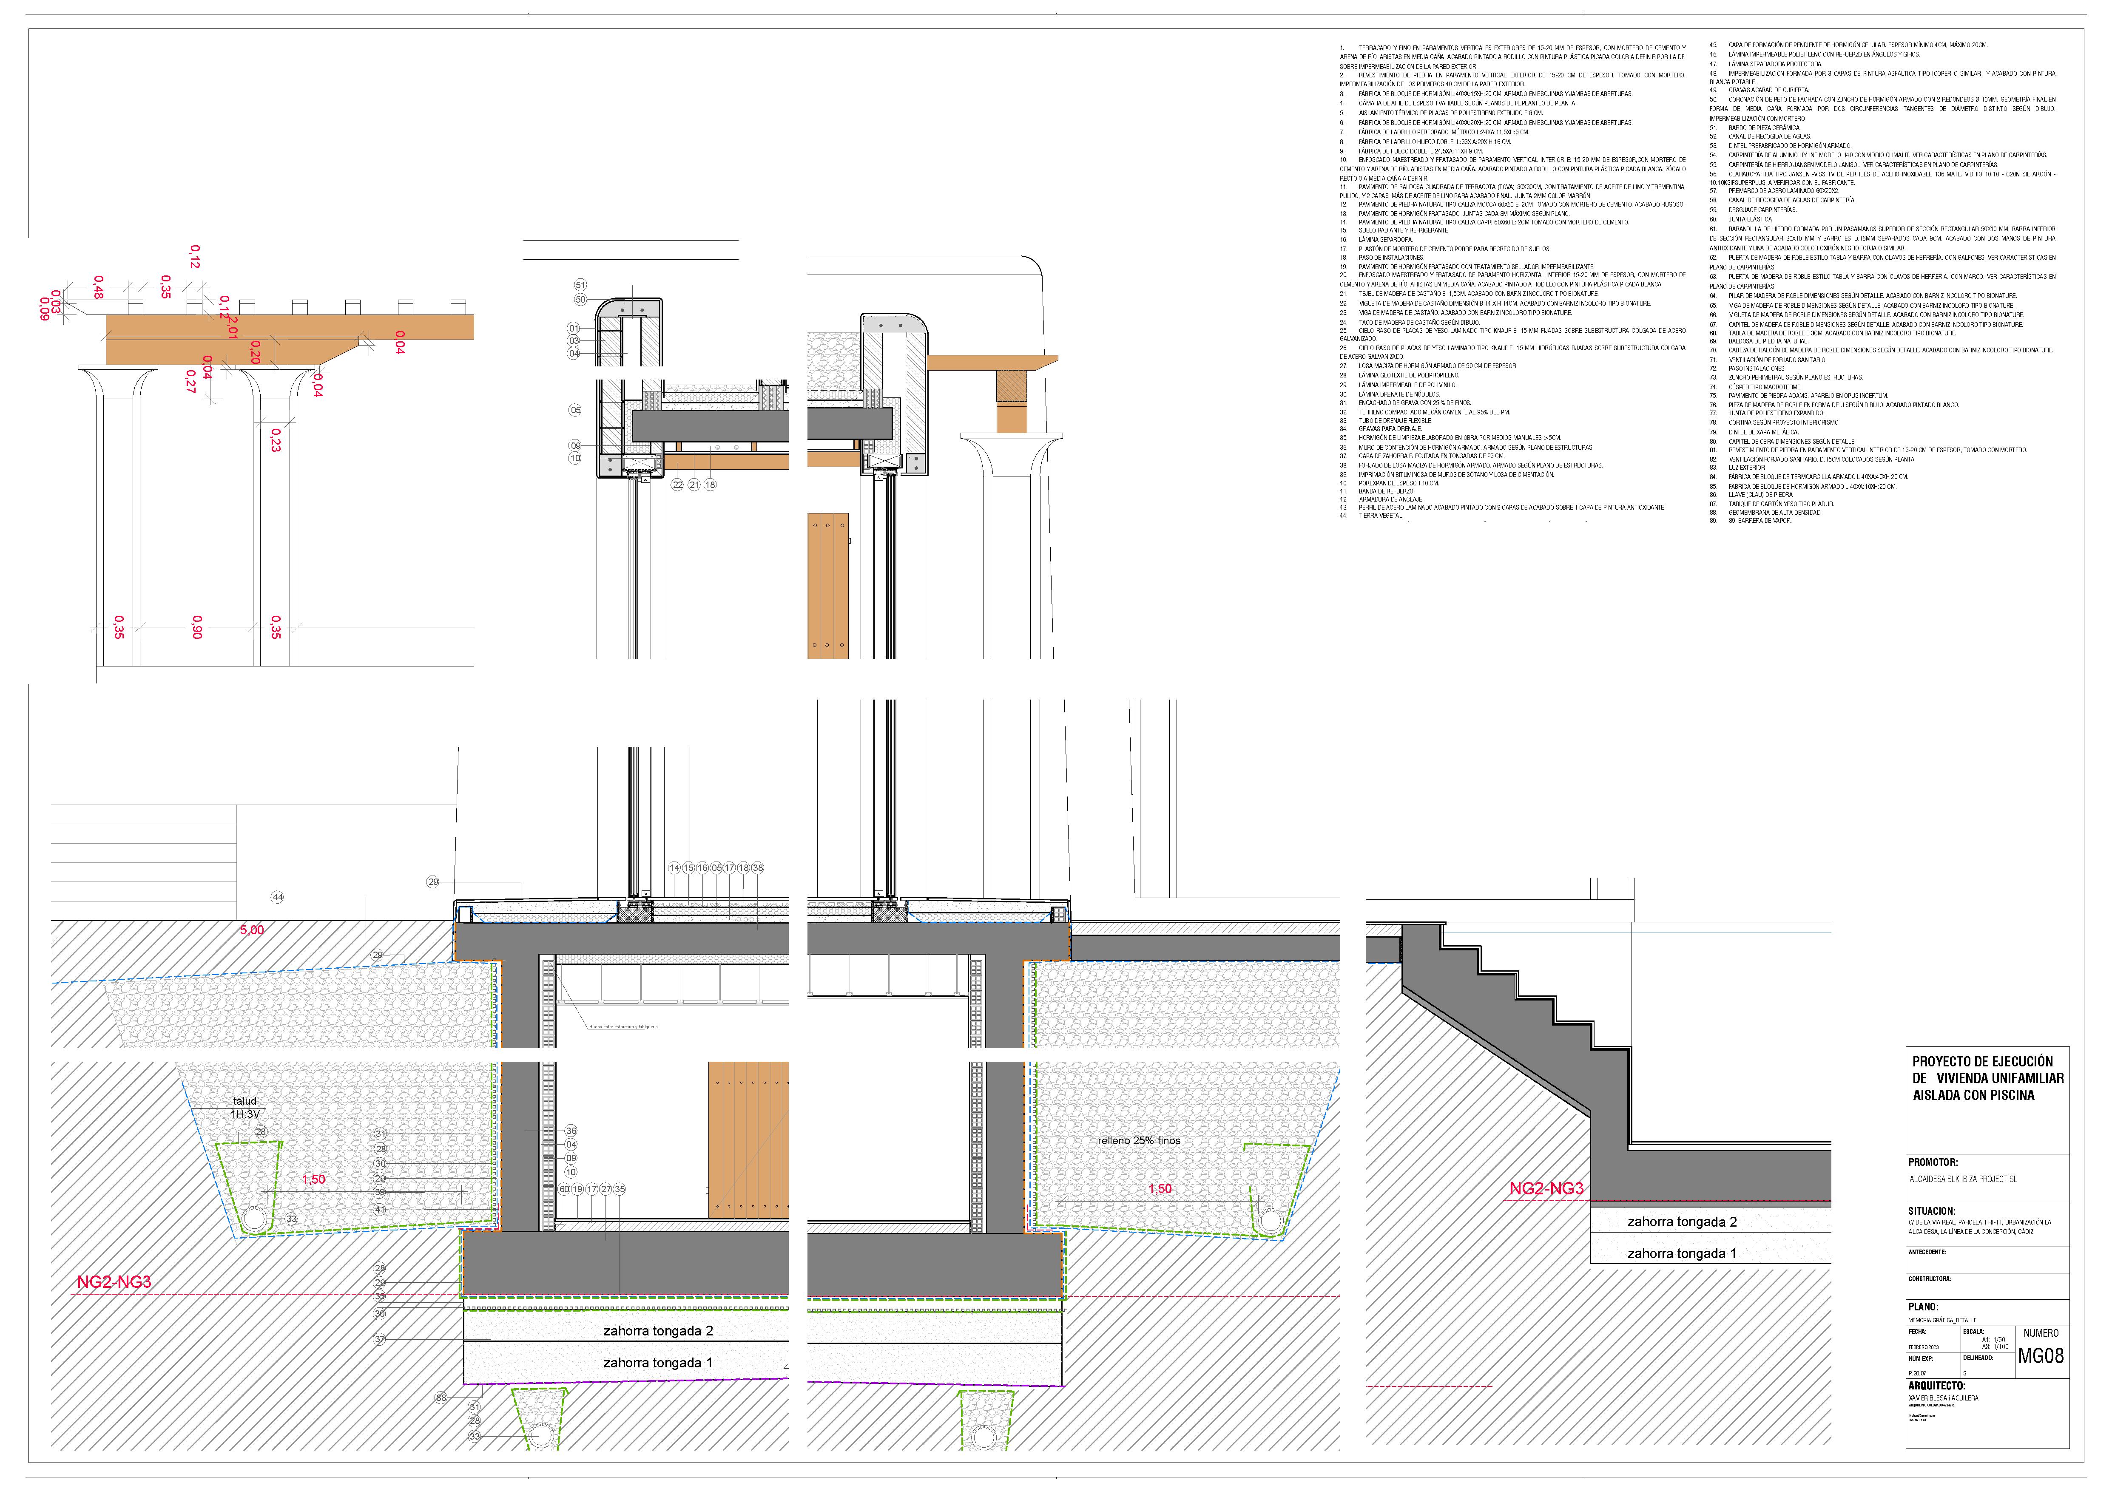Image resolution: width=2112 pixels, height=1491 pixels.
Task: Select legend entry '44. TIERRA VEGETAL'
Action: [x=1372, y=516]
